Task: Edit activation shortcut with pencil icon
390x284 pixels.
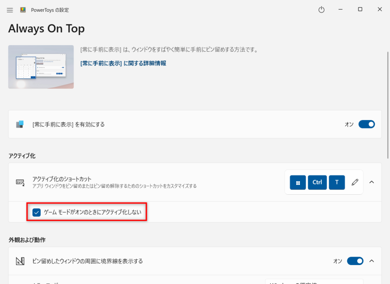Action: pyautogui.click(x=355, y=182)
